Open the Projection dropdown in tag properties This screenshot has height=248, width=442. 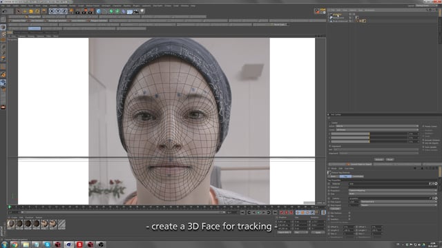point(392,190)
